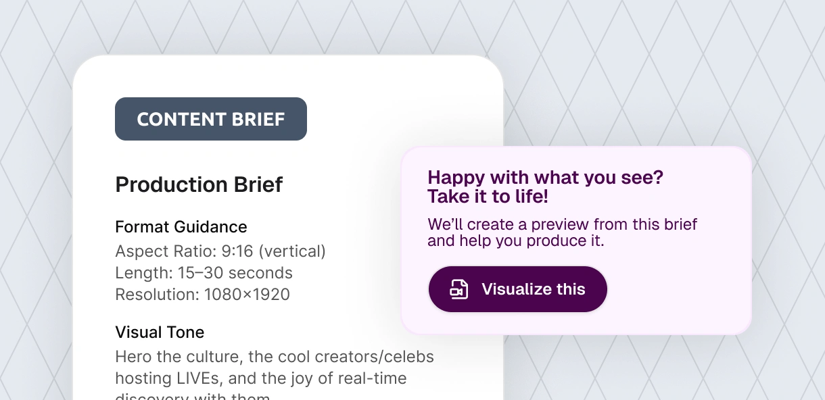825x400 pixels.
Task: Click the Visual Tone section heading
Action: click(160, 332)
